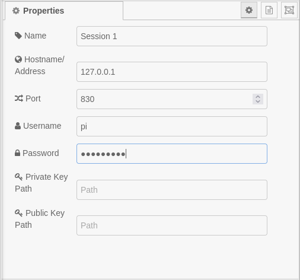Click the shuffle icon beside Port

pyautogui.click(x=19, y=98)
